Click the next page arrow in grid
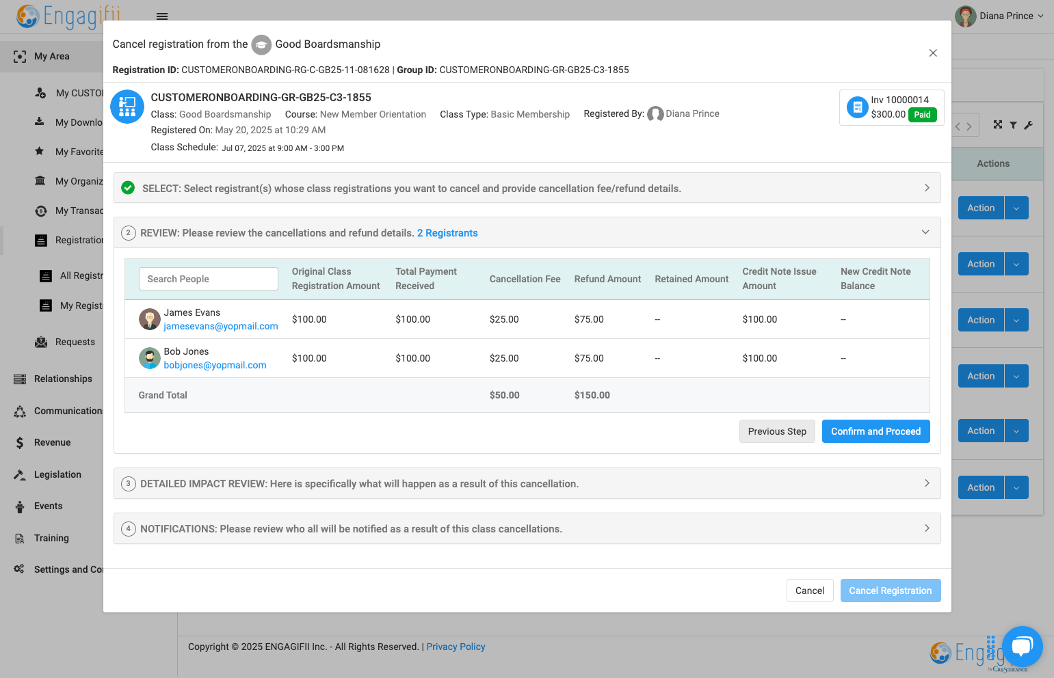Screen dimensions: 1054x678 coord(969,126)
